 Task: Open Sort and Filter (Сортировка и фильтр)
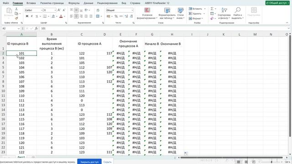click(224, 13)
